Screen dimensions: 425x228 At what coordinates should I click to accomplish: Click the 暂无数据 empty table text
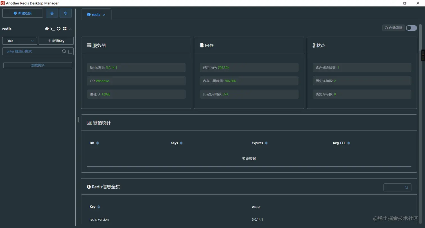(249, 159)
